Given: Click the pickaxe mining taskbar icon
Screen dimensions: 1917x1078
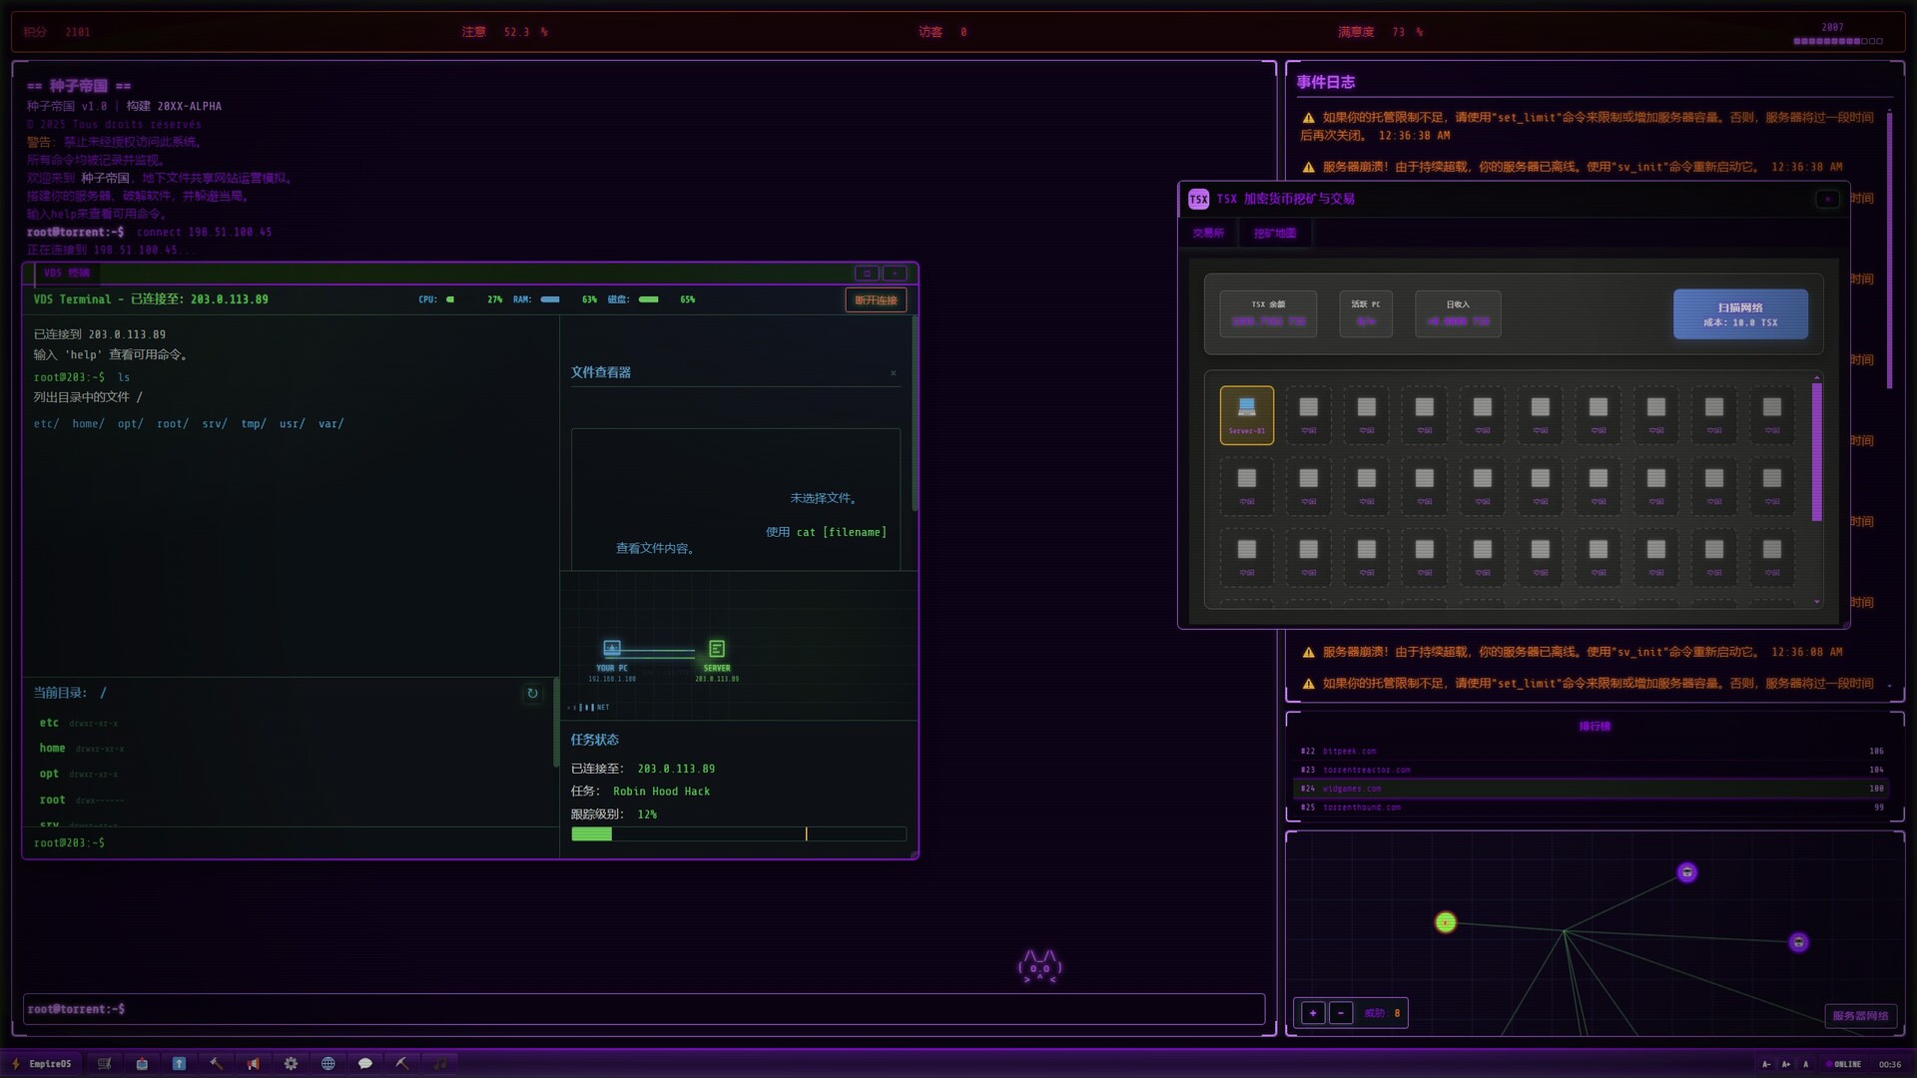Looking at the screenshot, I should point(402,1064).
